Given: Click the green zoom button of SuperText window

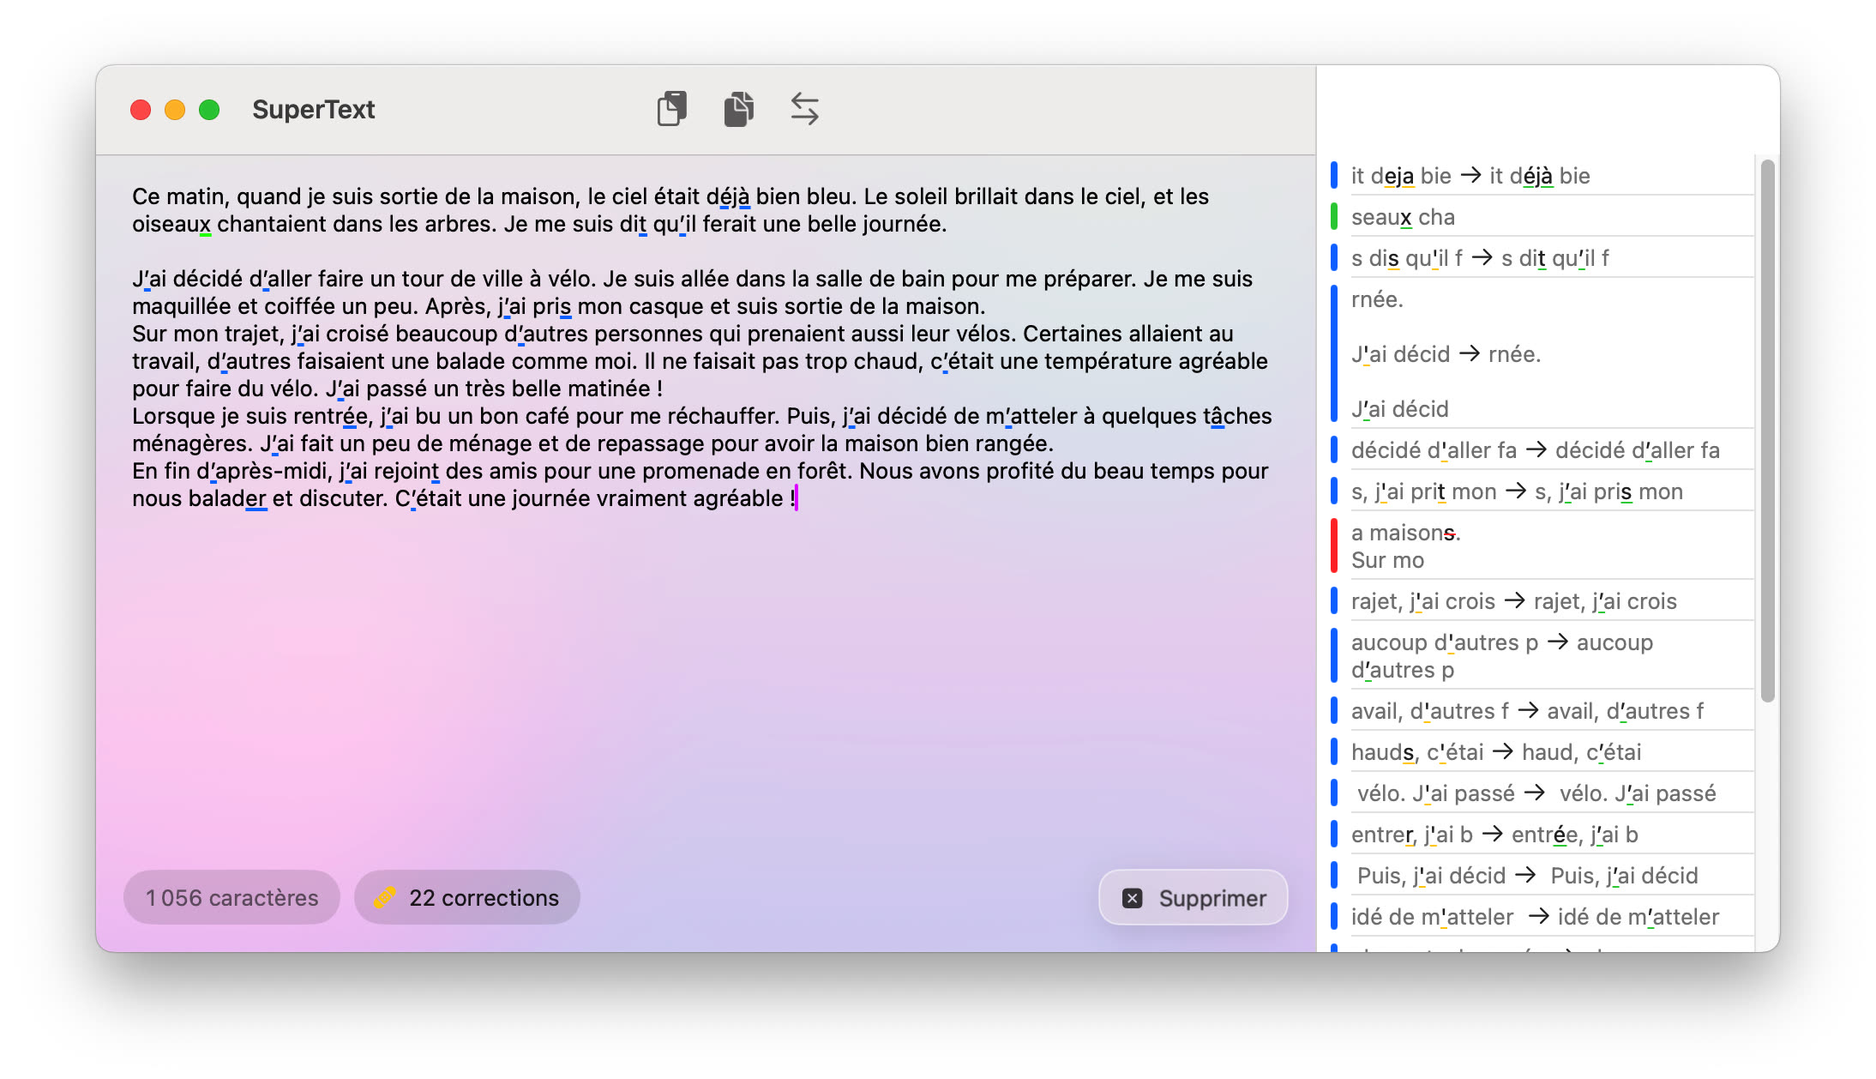Looking at the screenshot, I should point(208,109).
